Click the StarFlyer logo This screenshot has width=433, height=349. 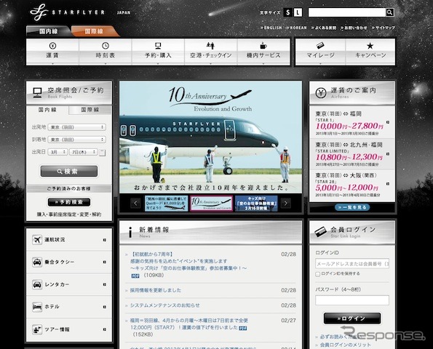67,12
